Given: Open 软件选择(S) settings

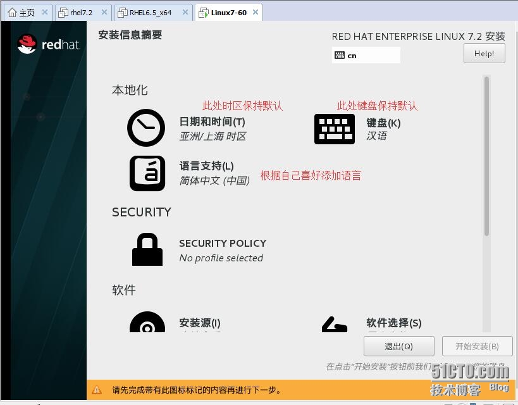Looking at the screenshot, I should (x=394, y=323).
